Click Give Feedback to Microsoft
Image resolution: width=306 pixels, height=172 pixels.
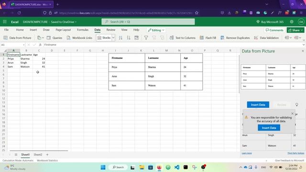click(289, 161)
